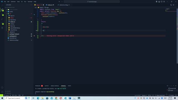Switch to the tailwind.config.js editor tab
The width and height of the screenshot is (178, 100).
64,5
